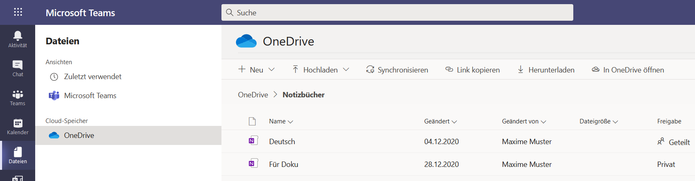Click Herunterladen button label
Image resolution: width=695 pixels, height=181 pixels.
tap(551, 70)
